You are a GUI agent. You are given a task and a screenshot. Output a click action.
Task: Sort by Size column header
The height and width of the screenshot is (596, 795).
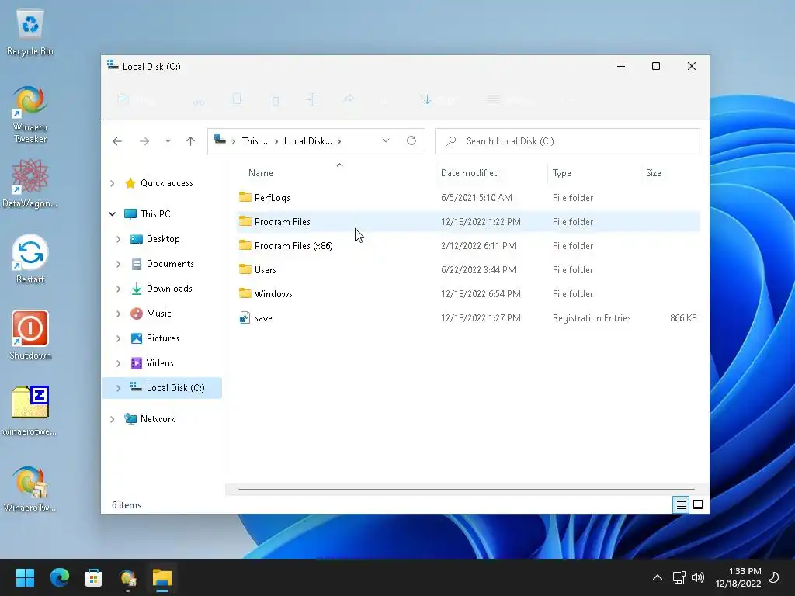[x=654, y=173]
